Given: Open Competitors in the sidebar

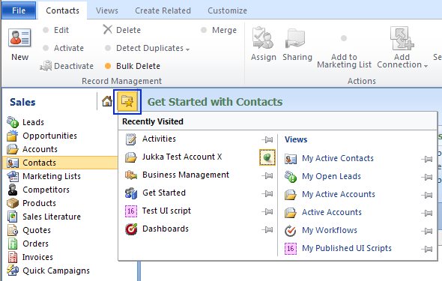Looking at the screenshot, I should tap(38, 190).
